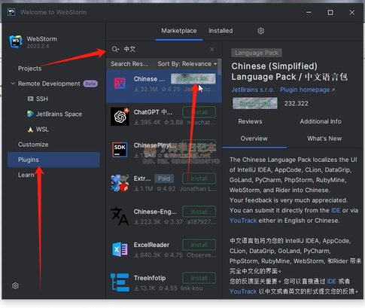The image size is (365, 308).
Task: Click Restart IDE button in details panel
Action: tap(255, 103)
